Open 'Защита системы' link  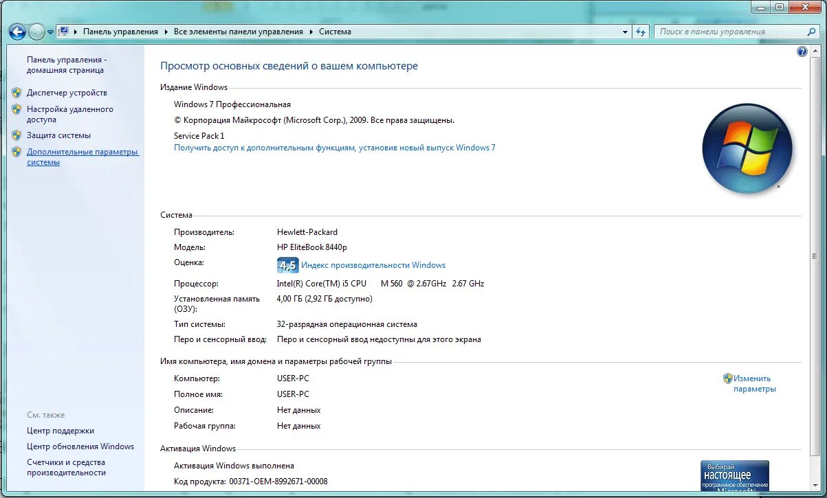[x=58, y=135]
